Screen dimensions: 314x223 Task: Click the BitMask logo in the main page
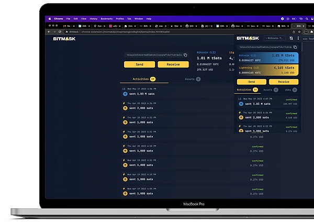[64, 39]
